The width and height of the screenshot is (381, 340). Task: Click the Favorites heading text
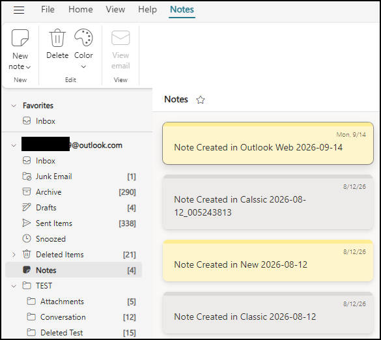click(x=38, y=106)
